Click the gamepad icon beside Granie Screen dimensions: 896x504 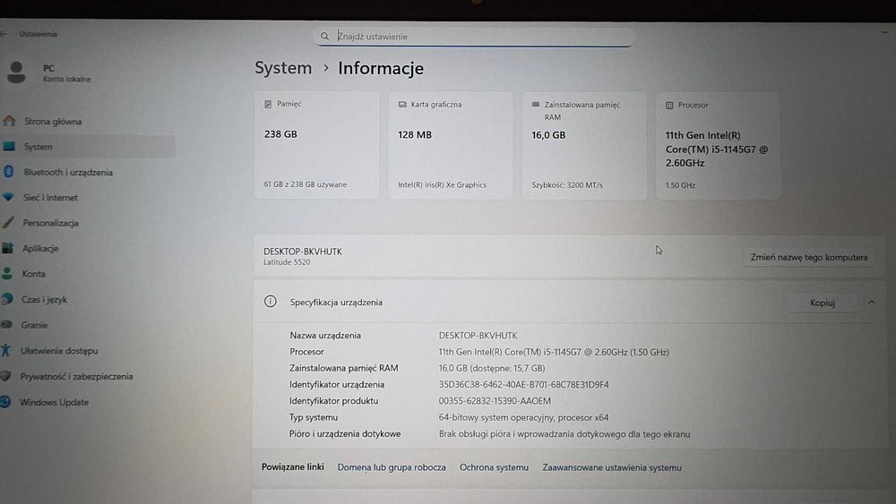pos(7,324)
